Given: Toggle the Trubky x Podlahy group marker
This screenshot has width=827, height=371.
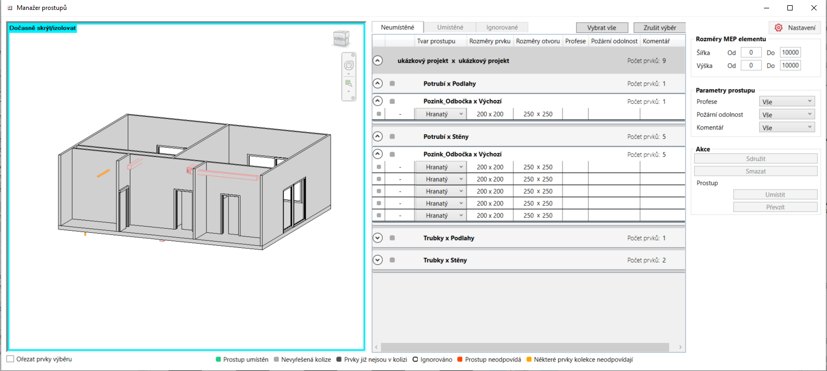Looking at the screenshot, I should [392, 238].
